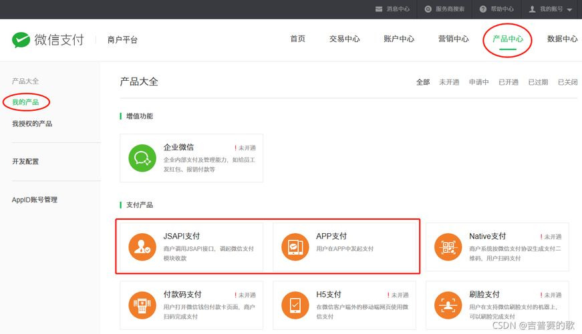
Task: Open the 首页 navigation tab
Action: (297, 39)
